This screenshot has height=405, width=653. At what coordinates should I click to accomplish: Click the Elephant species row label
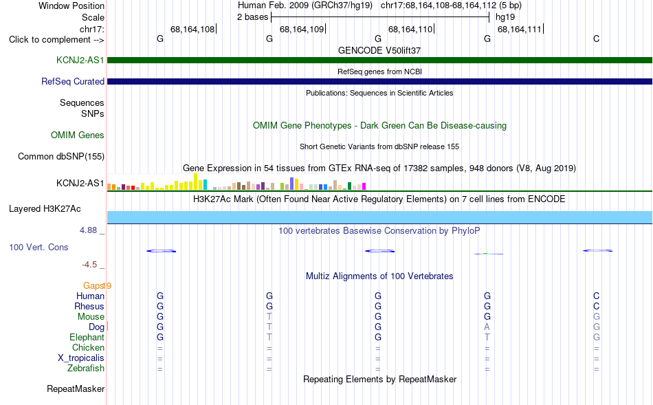[87, 337]
